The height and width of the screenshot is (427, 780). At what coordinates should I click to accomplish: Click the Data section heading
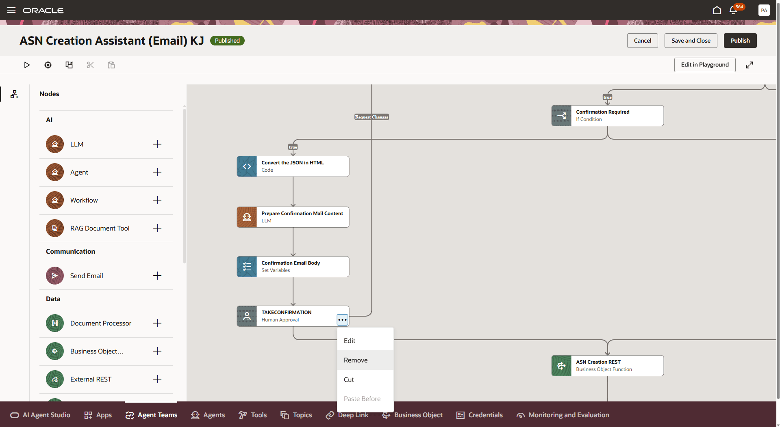(x=53, y=299)
